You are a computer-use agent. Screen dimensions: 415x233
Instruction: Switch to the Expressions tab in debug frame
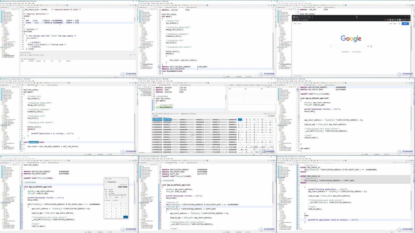point(246,85)
